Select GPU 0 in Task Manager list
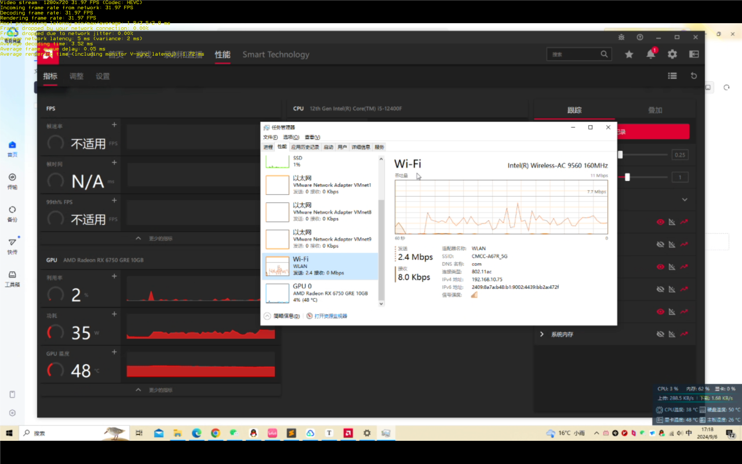This screenshot has height=464, width=742. pyautogui.click(x=320, y=293)
